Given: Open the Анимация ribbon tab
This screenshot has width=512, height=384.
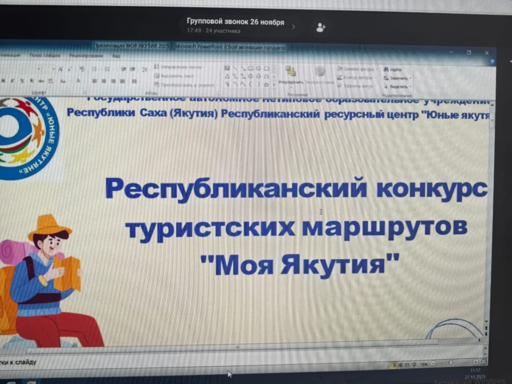Looking at the screenshot, I should pyautogui.click(x=10, y=55).
